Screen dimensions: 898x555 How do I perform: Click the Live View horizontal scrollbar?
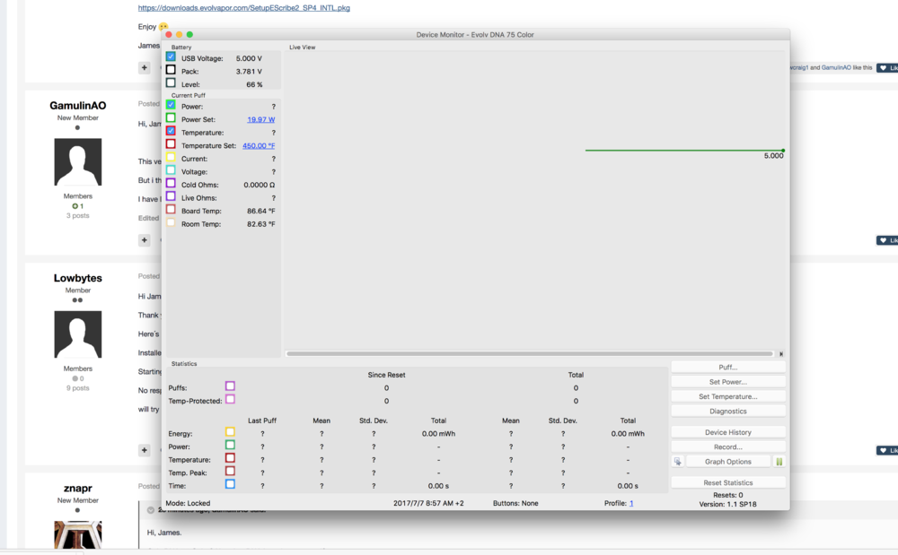pos(529,354)
